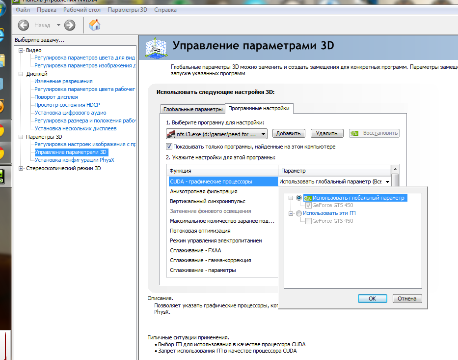Click the forward navigation arrow
458x360 pixels.
click(x=70, y=25)
